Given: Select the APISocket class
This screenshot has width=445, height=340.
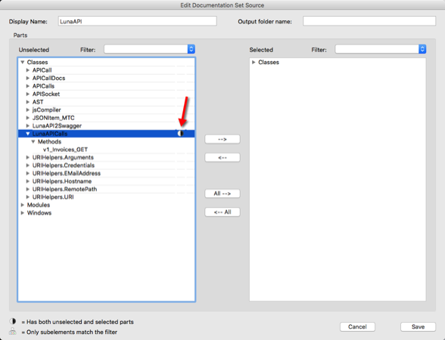Looking at the screenshot, I should coord(46,94).
